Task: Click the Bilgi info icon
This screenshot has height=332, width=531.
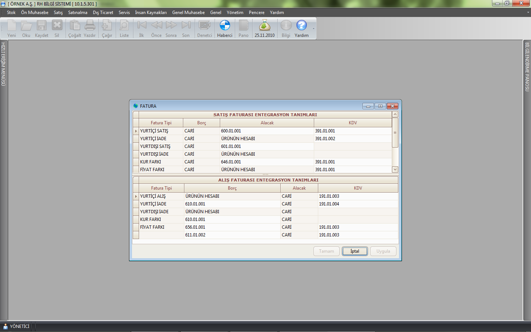Action: point(286,26)
